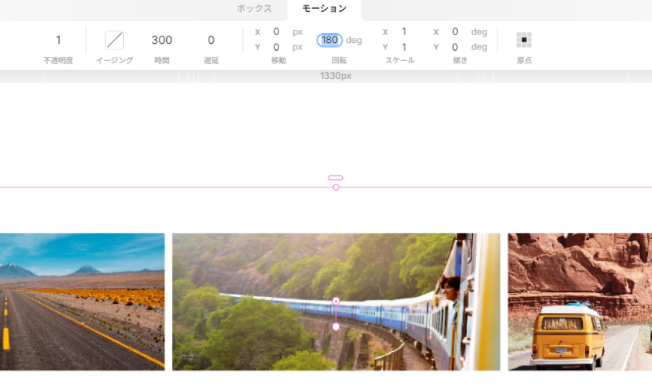
Task: Click the 傾き Y skew field
Action: coord(455,48)
